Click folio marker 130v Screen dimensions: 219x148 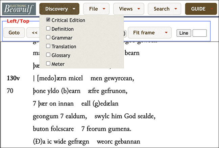pyautogui.click(x=14, y=78)
